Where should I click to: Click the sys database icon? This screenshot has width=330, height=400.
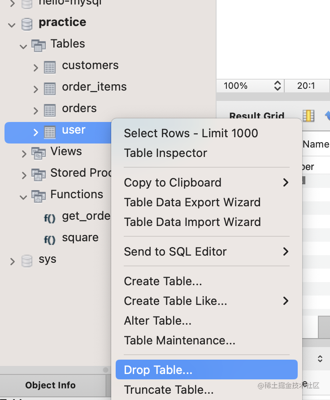[x=27, y=261]
